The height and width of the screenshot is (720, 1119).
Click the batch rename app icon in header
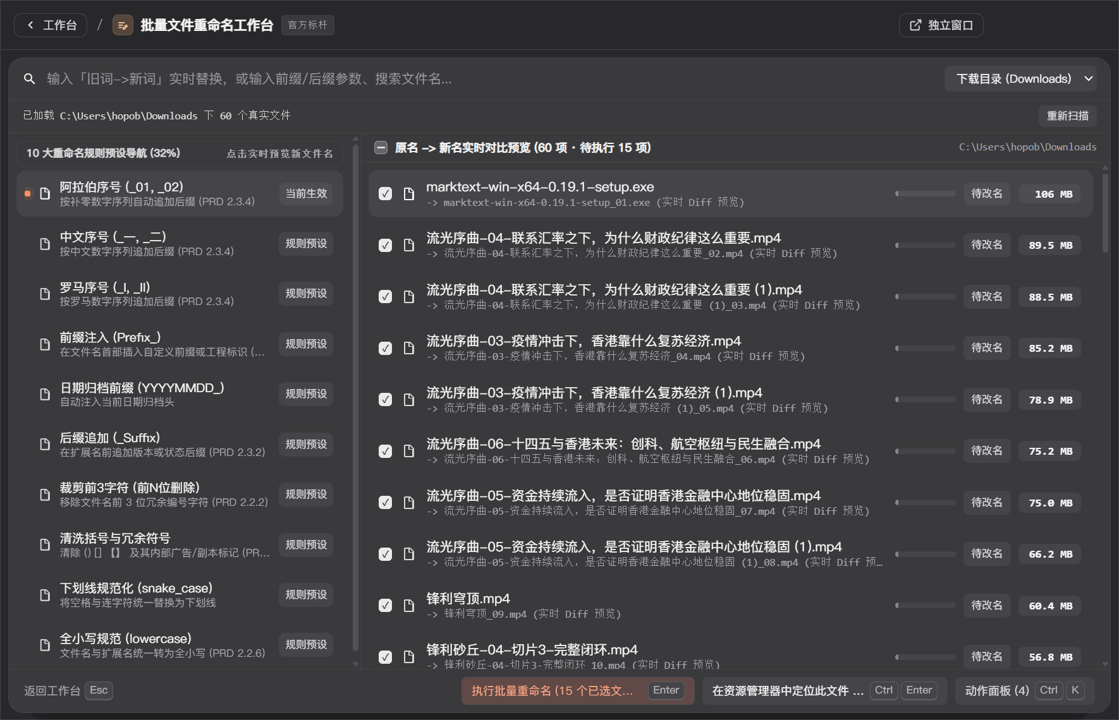click(123, 25)
